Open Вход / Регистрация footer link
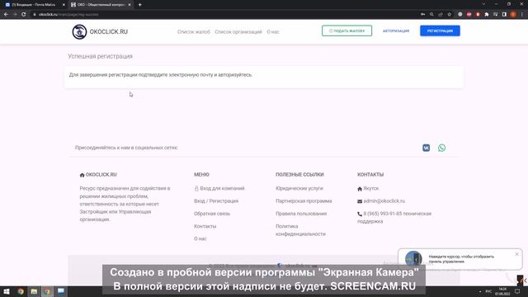The height and width of the screenshot is (297, 528). pos(216,201)
